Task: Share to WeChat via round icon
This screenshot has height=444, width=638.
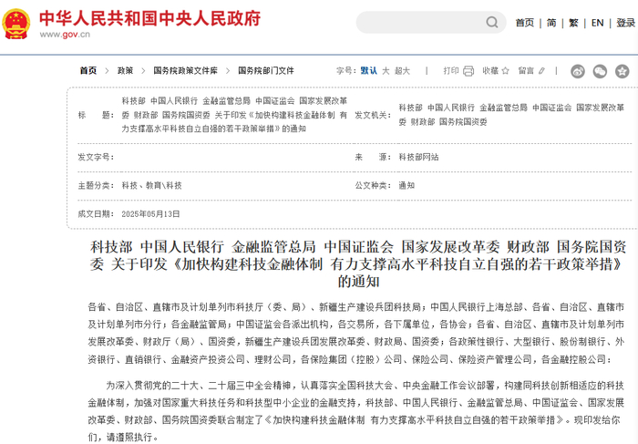Action: click(x=600, y=71)
